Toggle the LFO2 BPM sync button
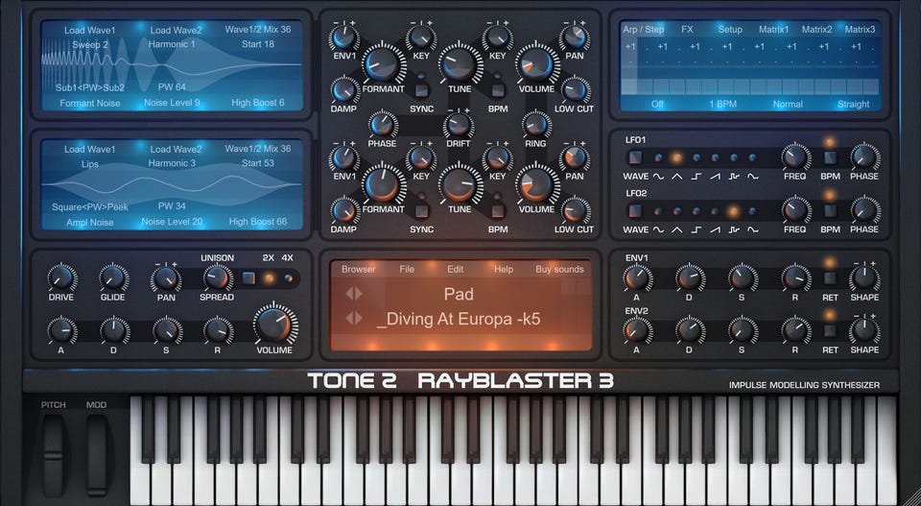Screen dimensions: 921x506 tap(829, 211)
